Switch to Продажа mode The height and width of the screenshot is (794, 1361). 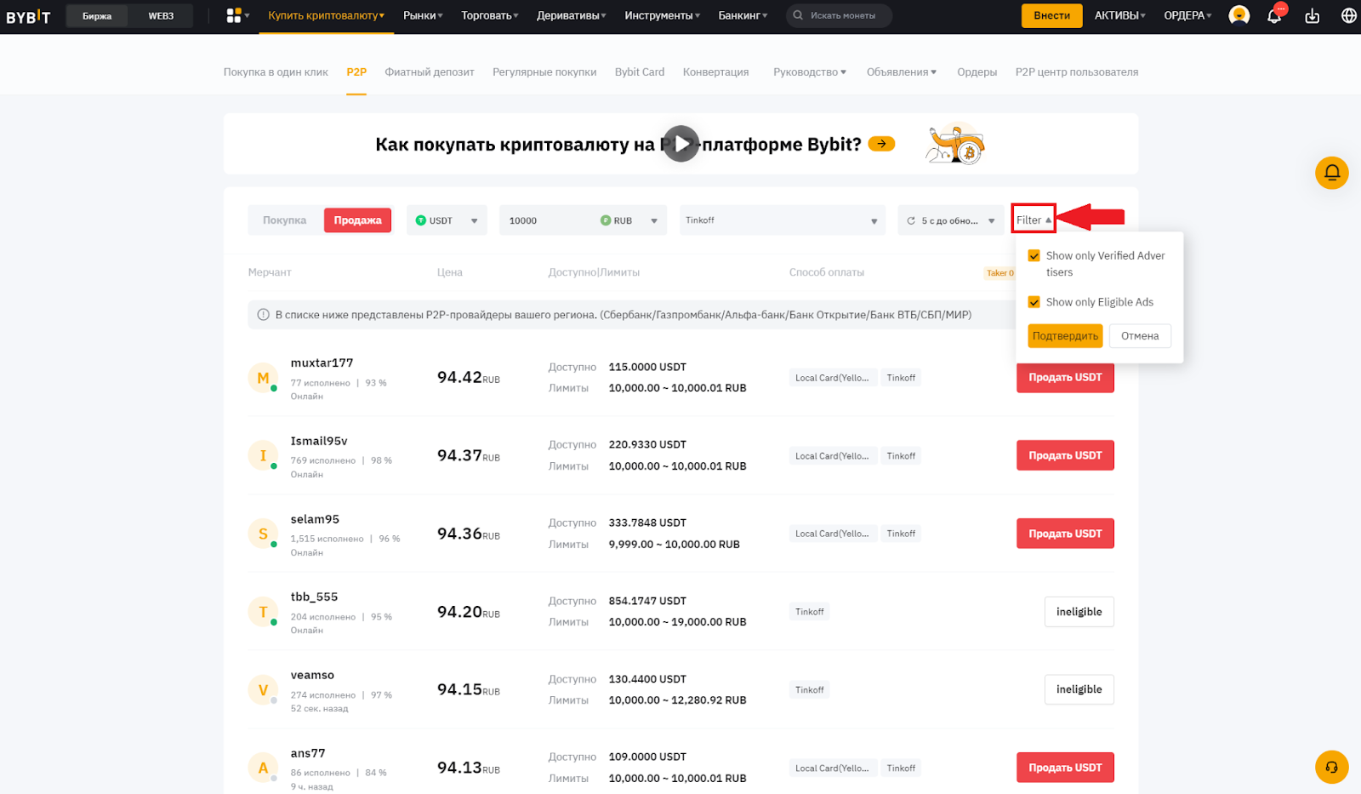click(358, 220)
